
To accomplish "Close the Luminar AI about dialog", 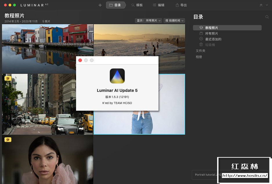I will [x=80, y=60].
